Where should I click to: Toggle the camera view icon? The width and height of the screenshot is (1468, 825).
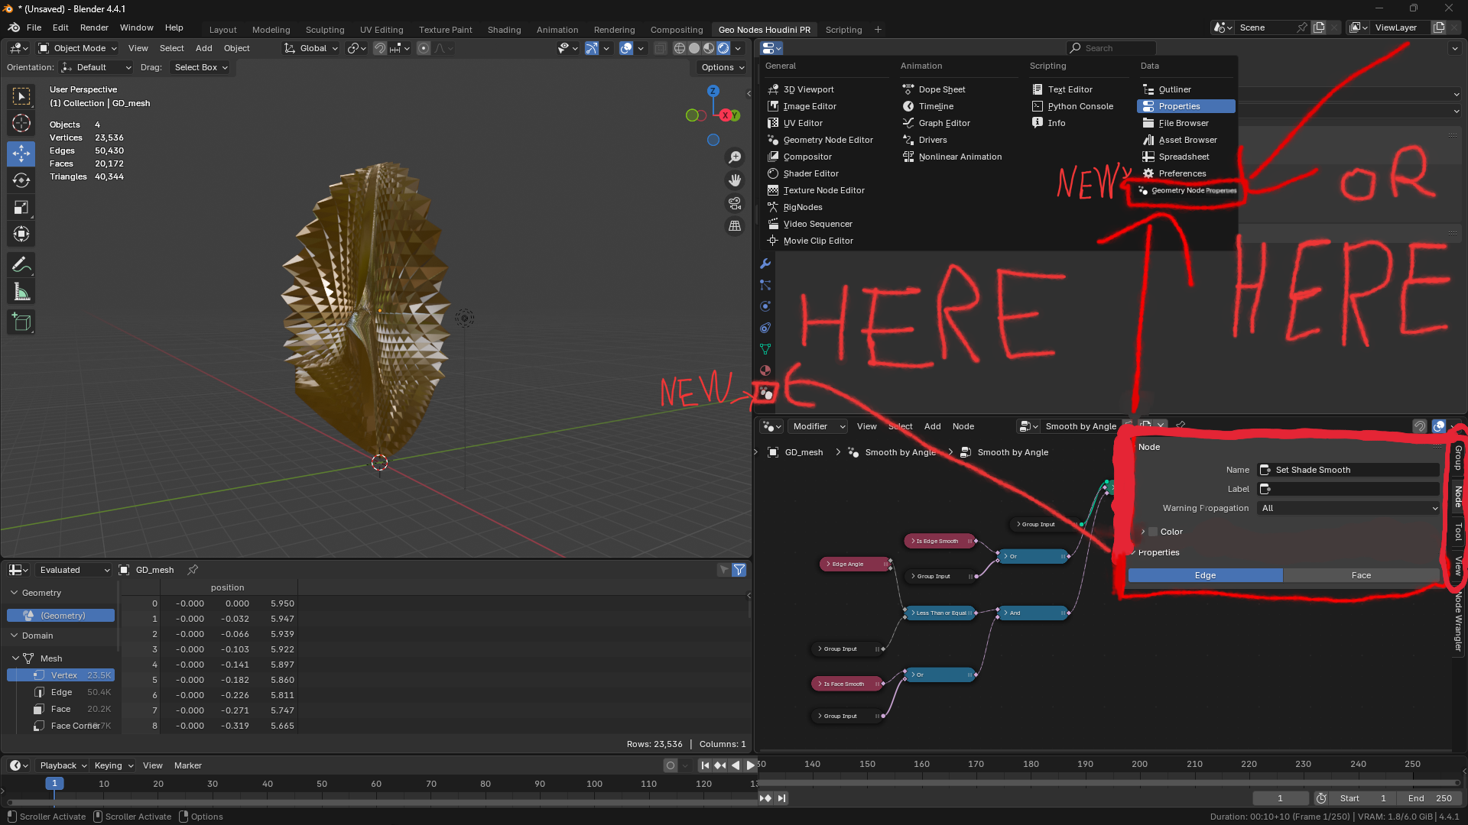coord(735,203)
